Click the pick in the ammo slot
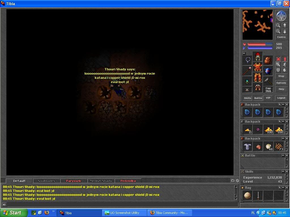Viewport: 290px width, 217px height. (268, 81)
